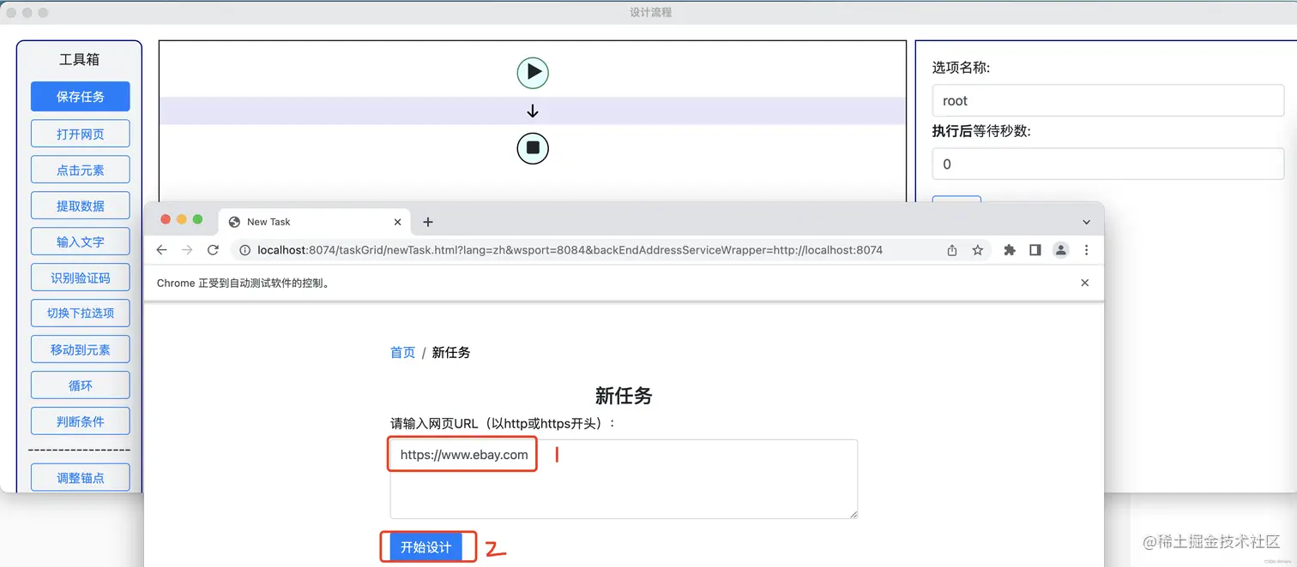The width and height of the screenshot is (1297, 567).
Task: Click 保存任务 in the toolbox
Action: [80, 96]
